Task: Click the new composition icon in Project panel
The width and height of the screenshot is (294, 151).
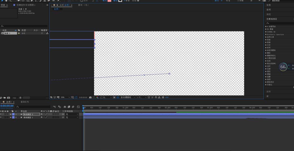Action: tap(9, 98)
